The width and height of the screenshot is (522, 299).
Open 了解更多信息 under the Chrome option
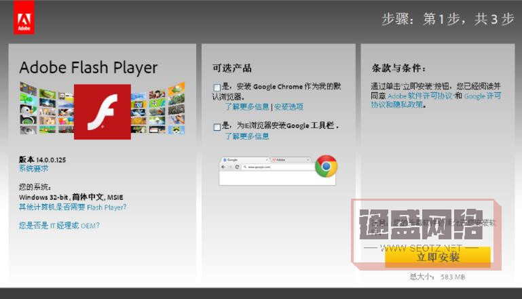[x=247, y=107]
